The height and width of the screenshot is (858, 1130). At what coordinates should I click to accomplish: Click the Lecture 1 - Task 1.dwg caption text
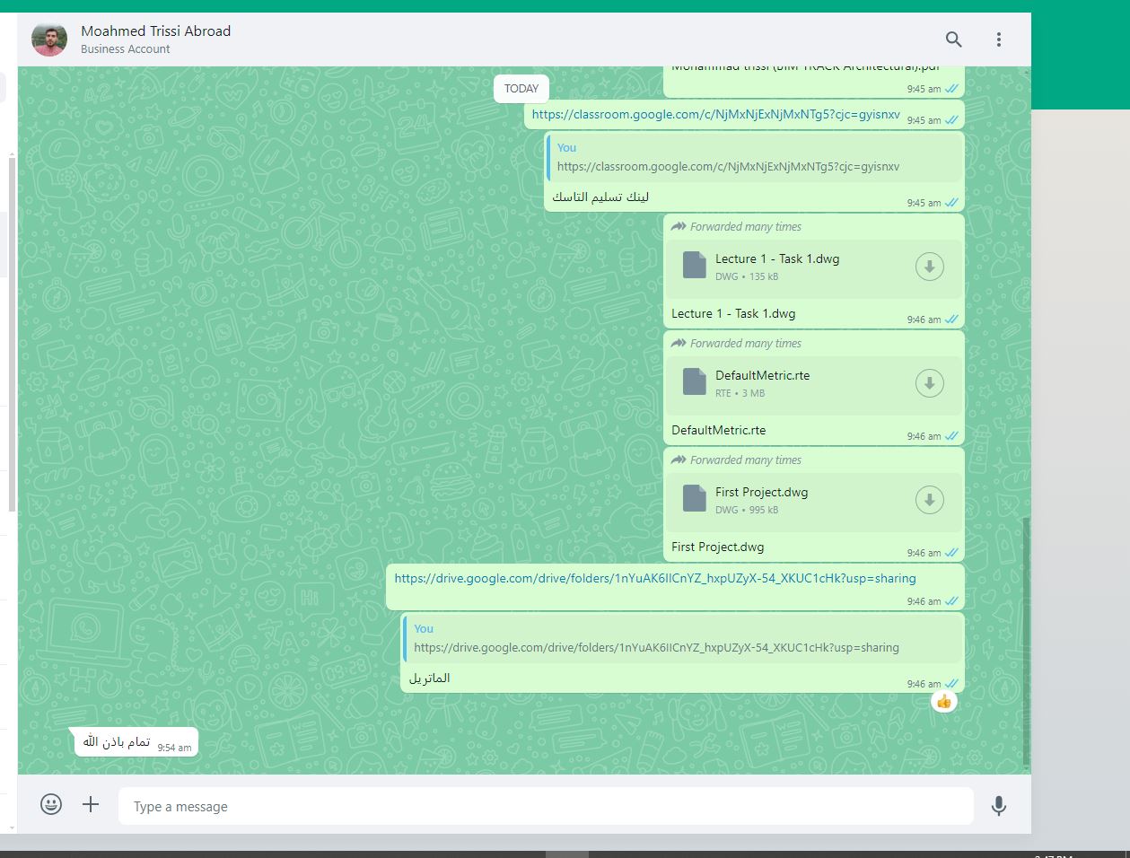point(733,313)
